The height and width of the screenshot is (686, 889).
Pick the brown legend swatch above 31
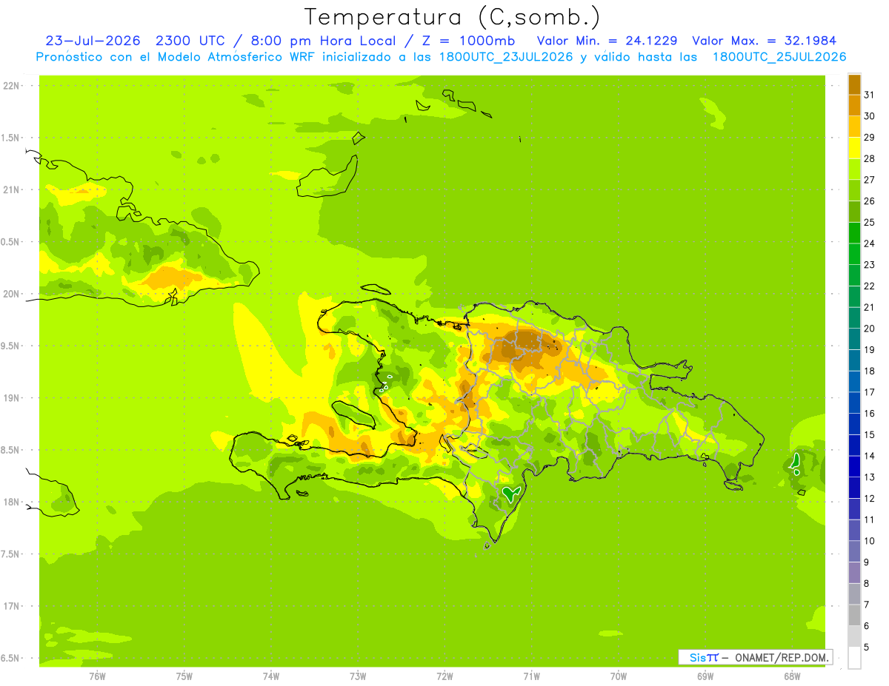tap(854, 84)
